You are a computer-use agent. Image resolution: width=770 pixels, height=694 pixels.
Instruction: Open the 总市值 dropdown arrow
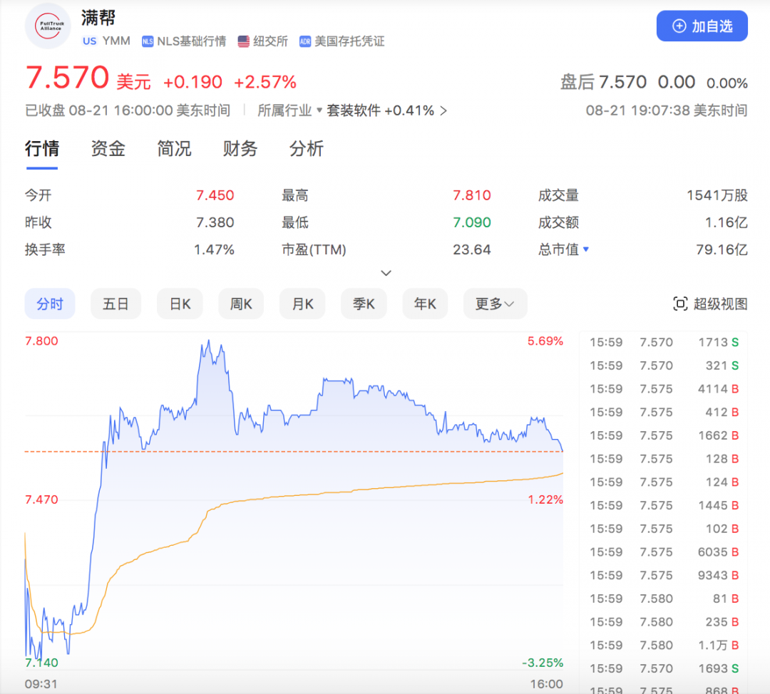coord(587,249)
